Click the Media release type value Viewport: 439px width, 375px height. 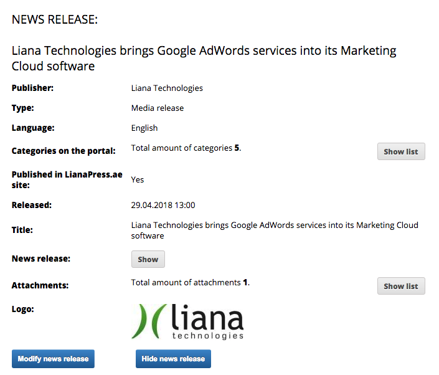[x=157, y=108]
